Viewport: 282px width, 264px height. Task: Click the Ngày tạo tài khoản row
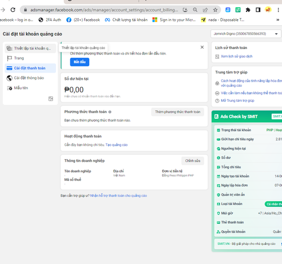[x=248, y=176]
